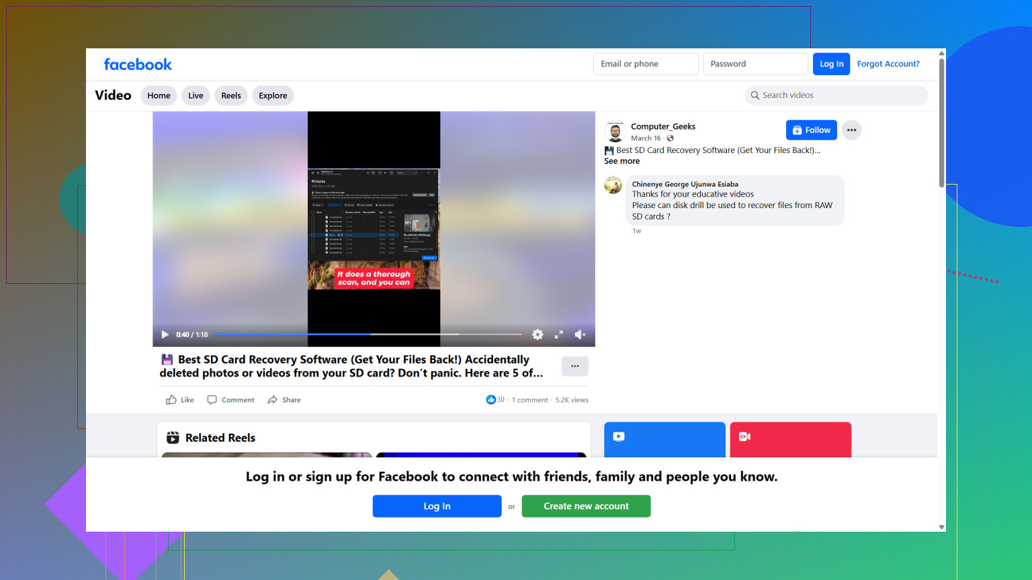Play the video
This screenshot has height=580, width=1032.
coord(165,334)
